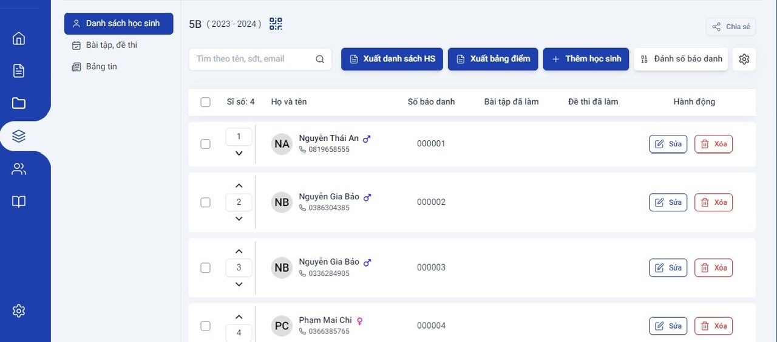Open the users group icon in sidebar
This screenshot has width=777, height=342.
click(19, 169)
